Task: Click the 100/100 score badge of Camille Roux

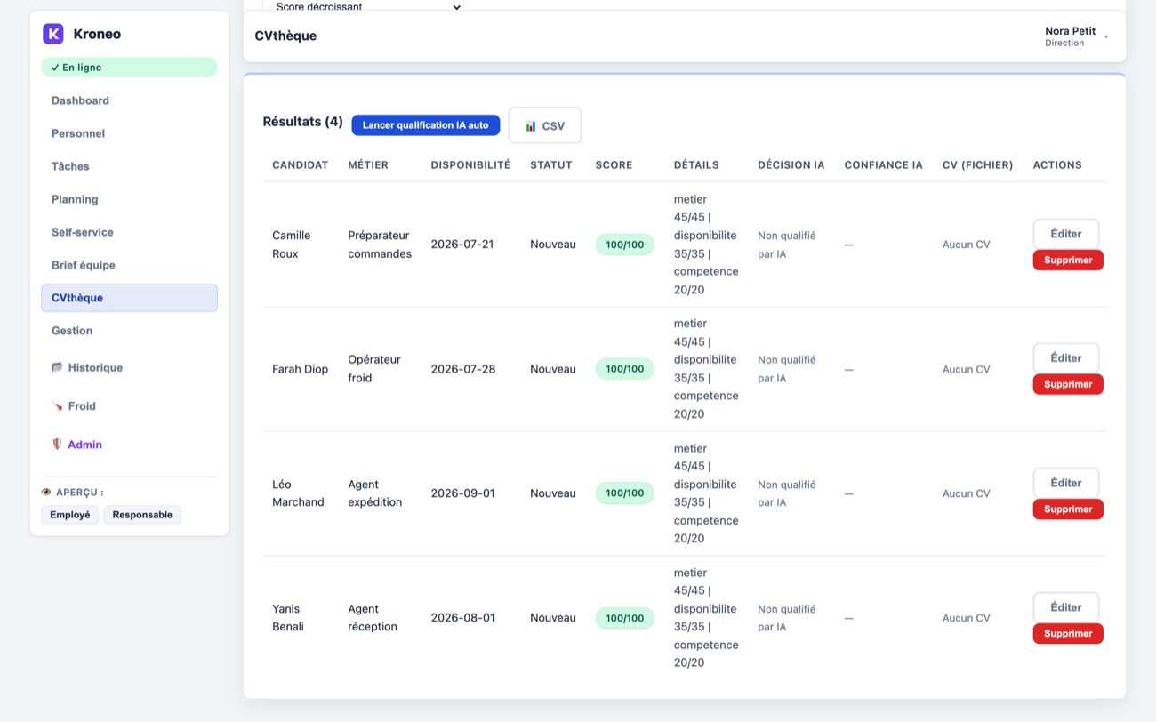Action: [x=624, y=245]
